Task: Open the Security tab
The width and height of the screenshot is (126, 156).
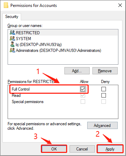Action: pos(12,17)
